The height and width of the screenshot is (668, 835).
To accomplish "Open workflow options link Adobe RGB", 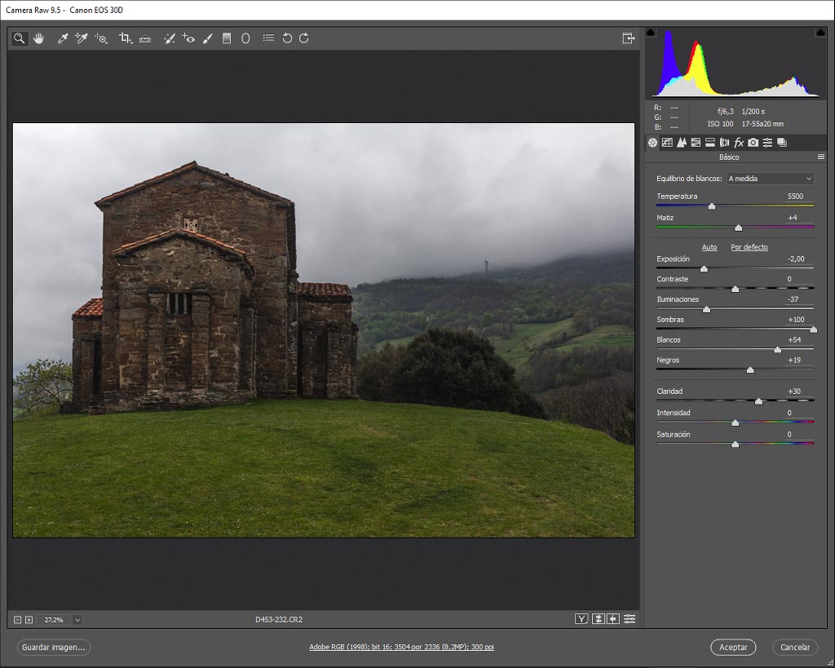I will click(401, 648).
